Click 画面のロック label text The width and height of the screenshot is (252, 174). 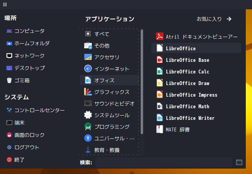(29, 135)
